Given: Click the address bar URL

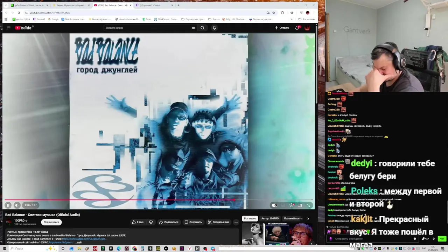Looking at the screenshot, I should pyautogui.click(x=50, y=13).
